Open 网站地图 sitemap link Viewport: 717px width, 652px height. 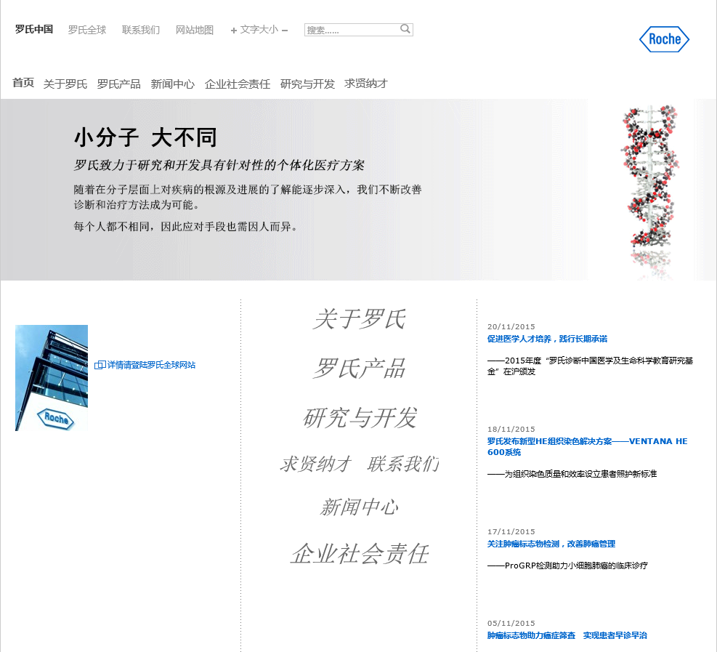click(195, 30)
